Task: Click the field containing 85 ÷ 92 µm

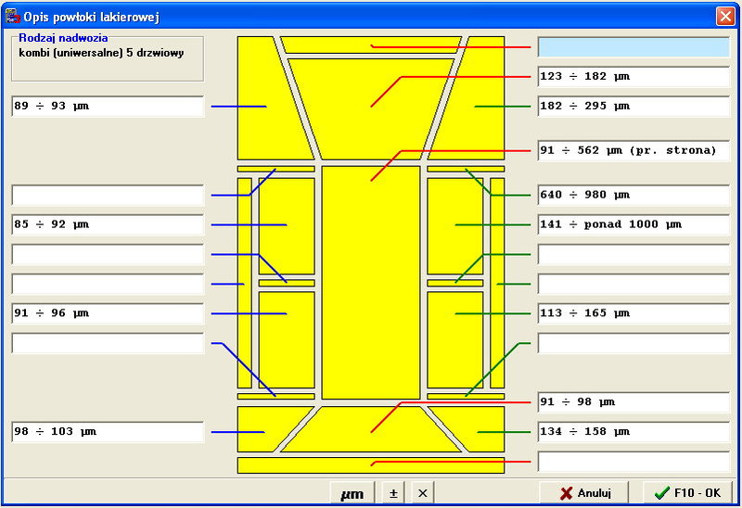Action: click(108, 224)
